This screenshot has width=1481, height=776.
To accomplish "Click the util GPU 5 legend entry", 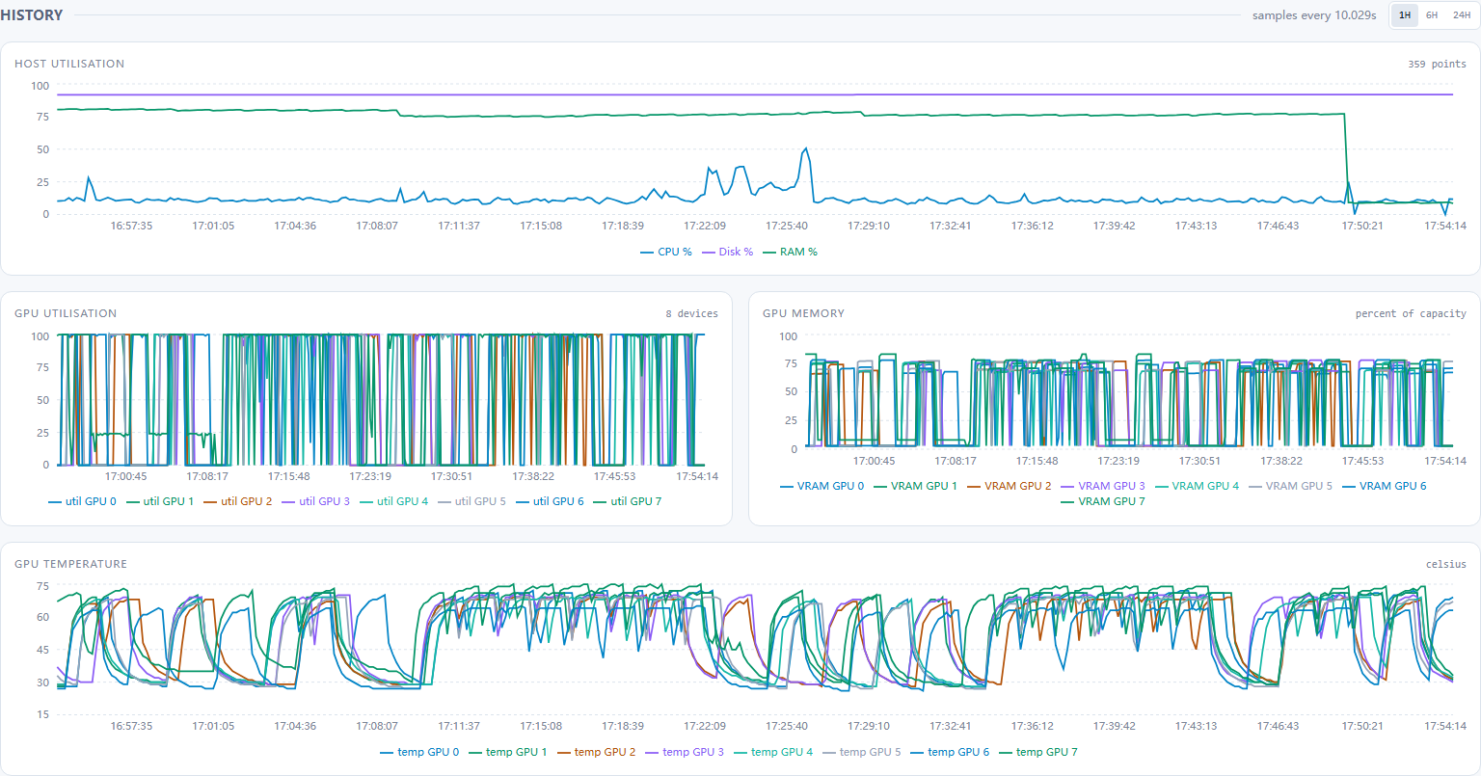I will click(x=472, y=501).
